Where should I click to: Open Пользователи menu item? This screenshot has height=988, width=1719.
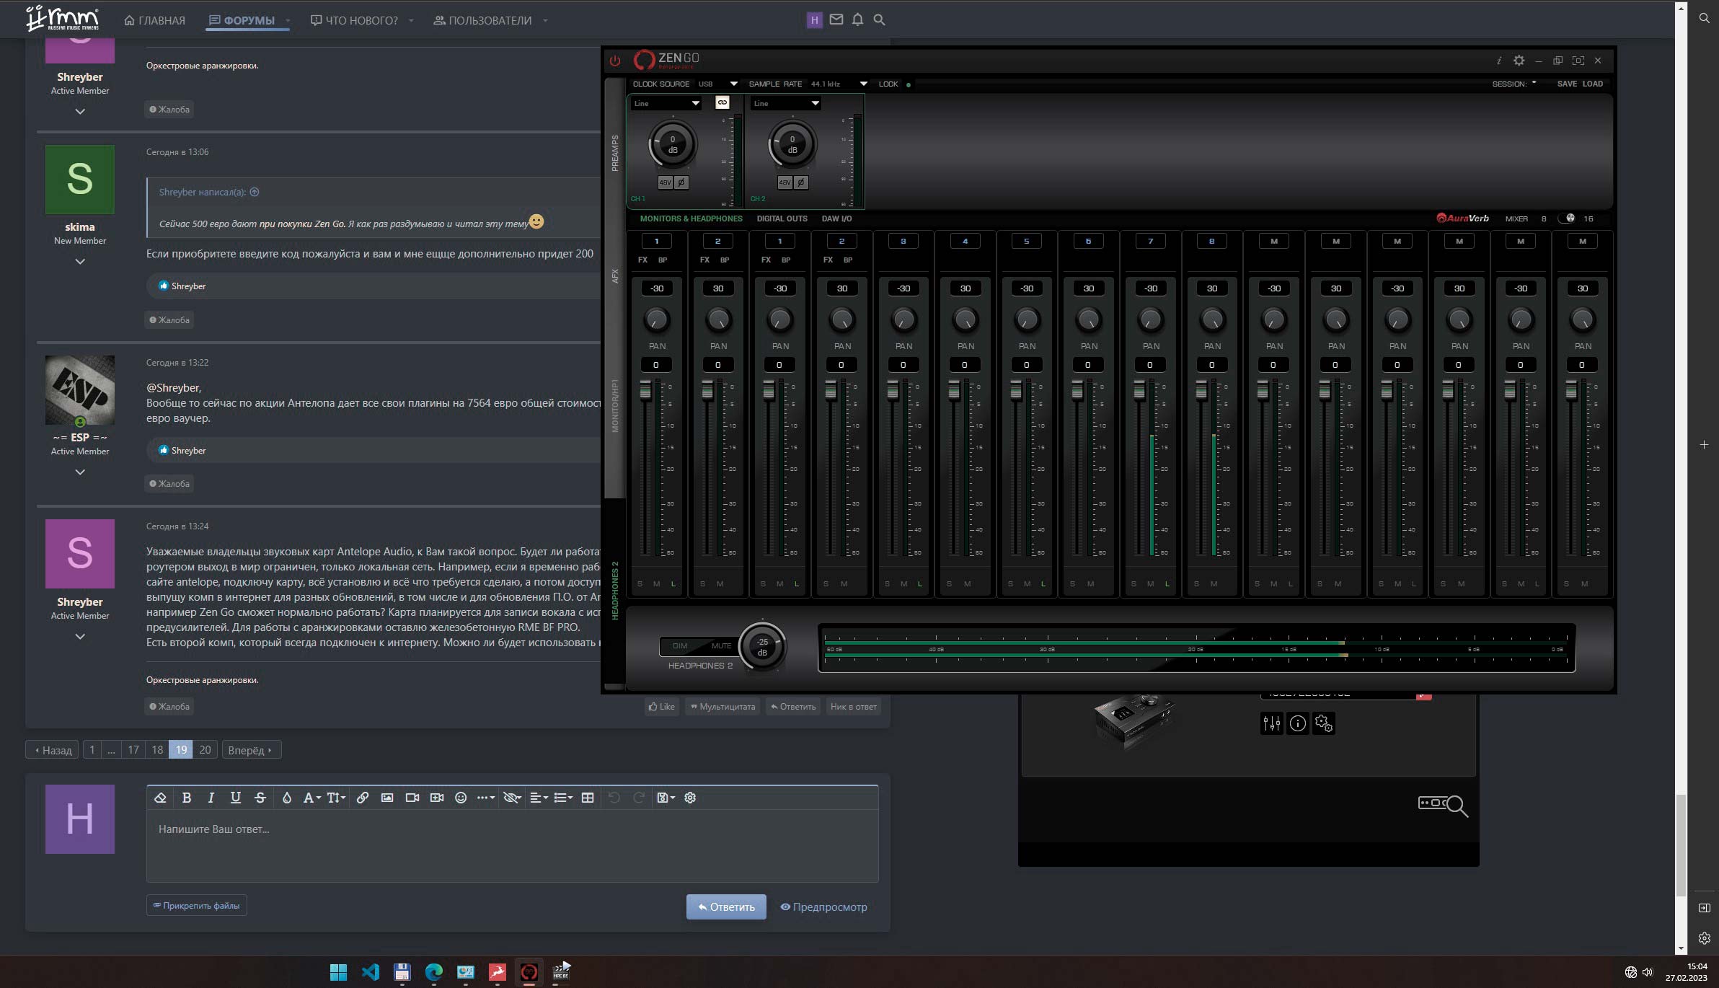coord(482,20)
